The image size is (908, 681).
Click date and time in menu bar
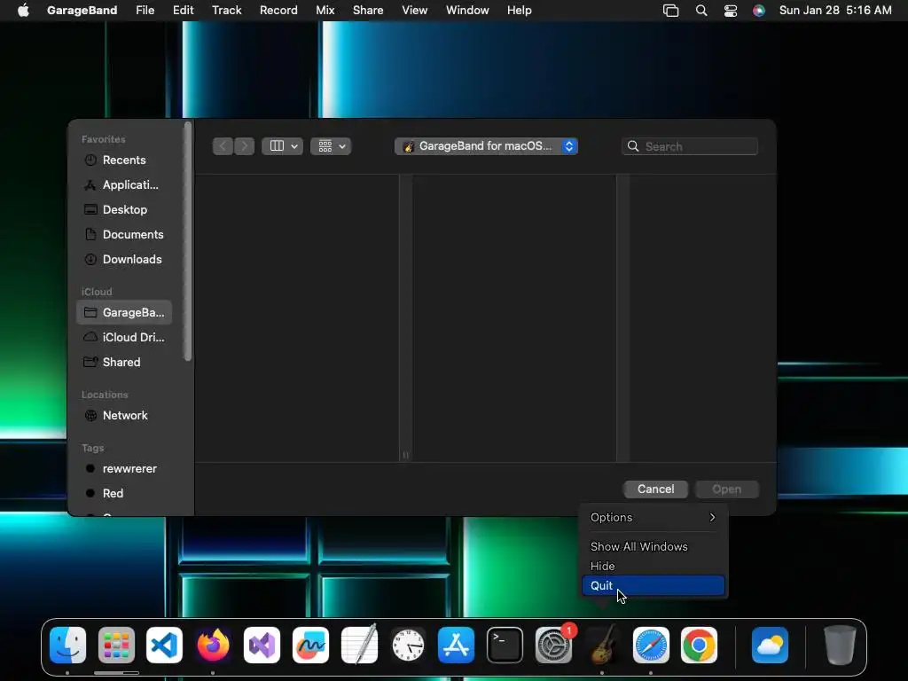click(835, 11)
